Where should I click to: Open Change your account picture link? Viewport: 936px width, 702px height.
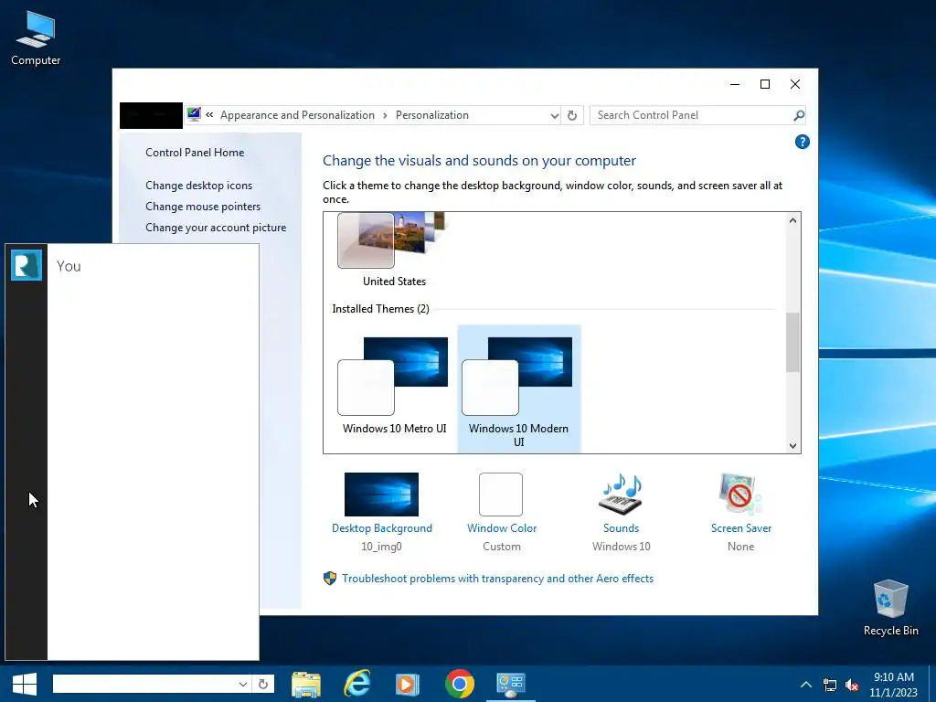216,228
